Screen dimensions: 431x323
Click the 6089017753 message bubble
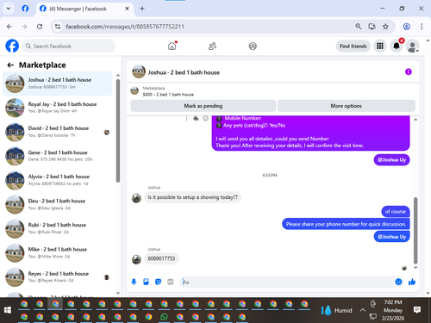(161, 258)
